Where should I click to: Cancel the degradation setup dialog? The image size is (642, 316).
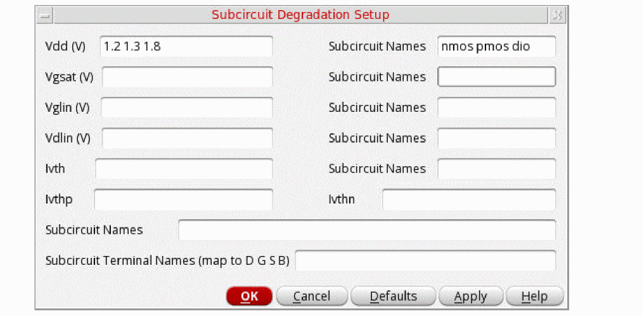312,296
